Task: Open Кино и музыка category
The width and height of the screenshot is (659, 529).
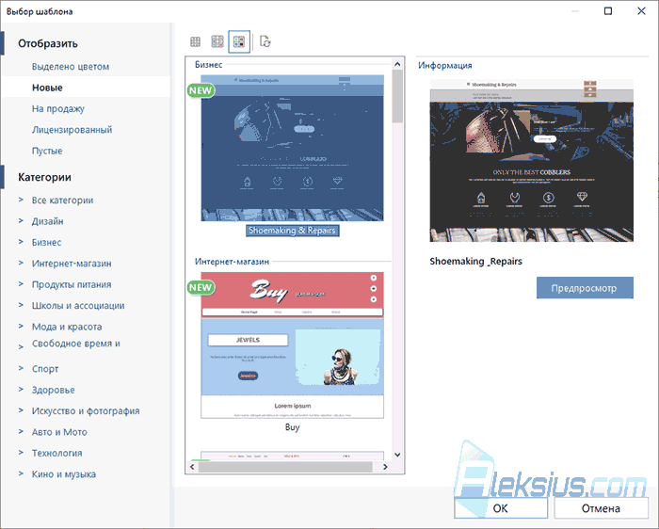Action: (64, 474)
